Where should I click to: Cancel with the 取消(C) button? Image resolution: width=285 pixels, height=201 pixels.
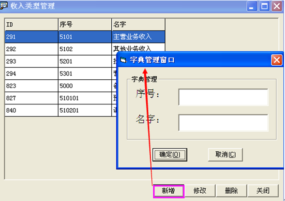tap(225, 155)
